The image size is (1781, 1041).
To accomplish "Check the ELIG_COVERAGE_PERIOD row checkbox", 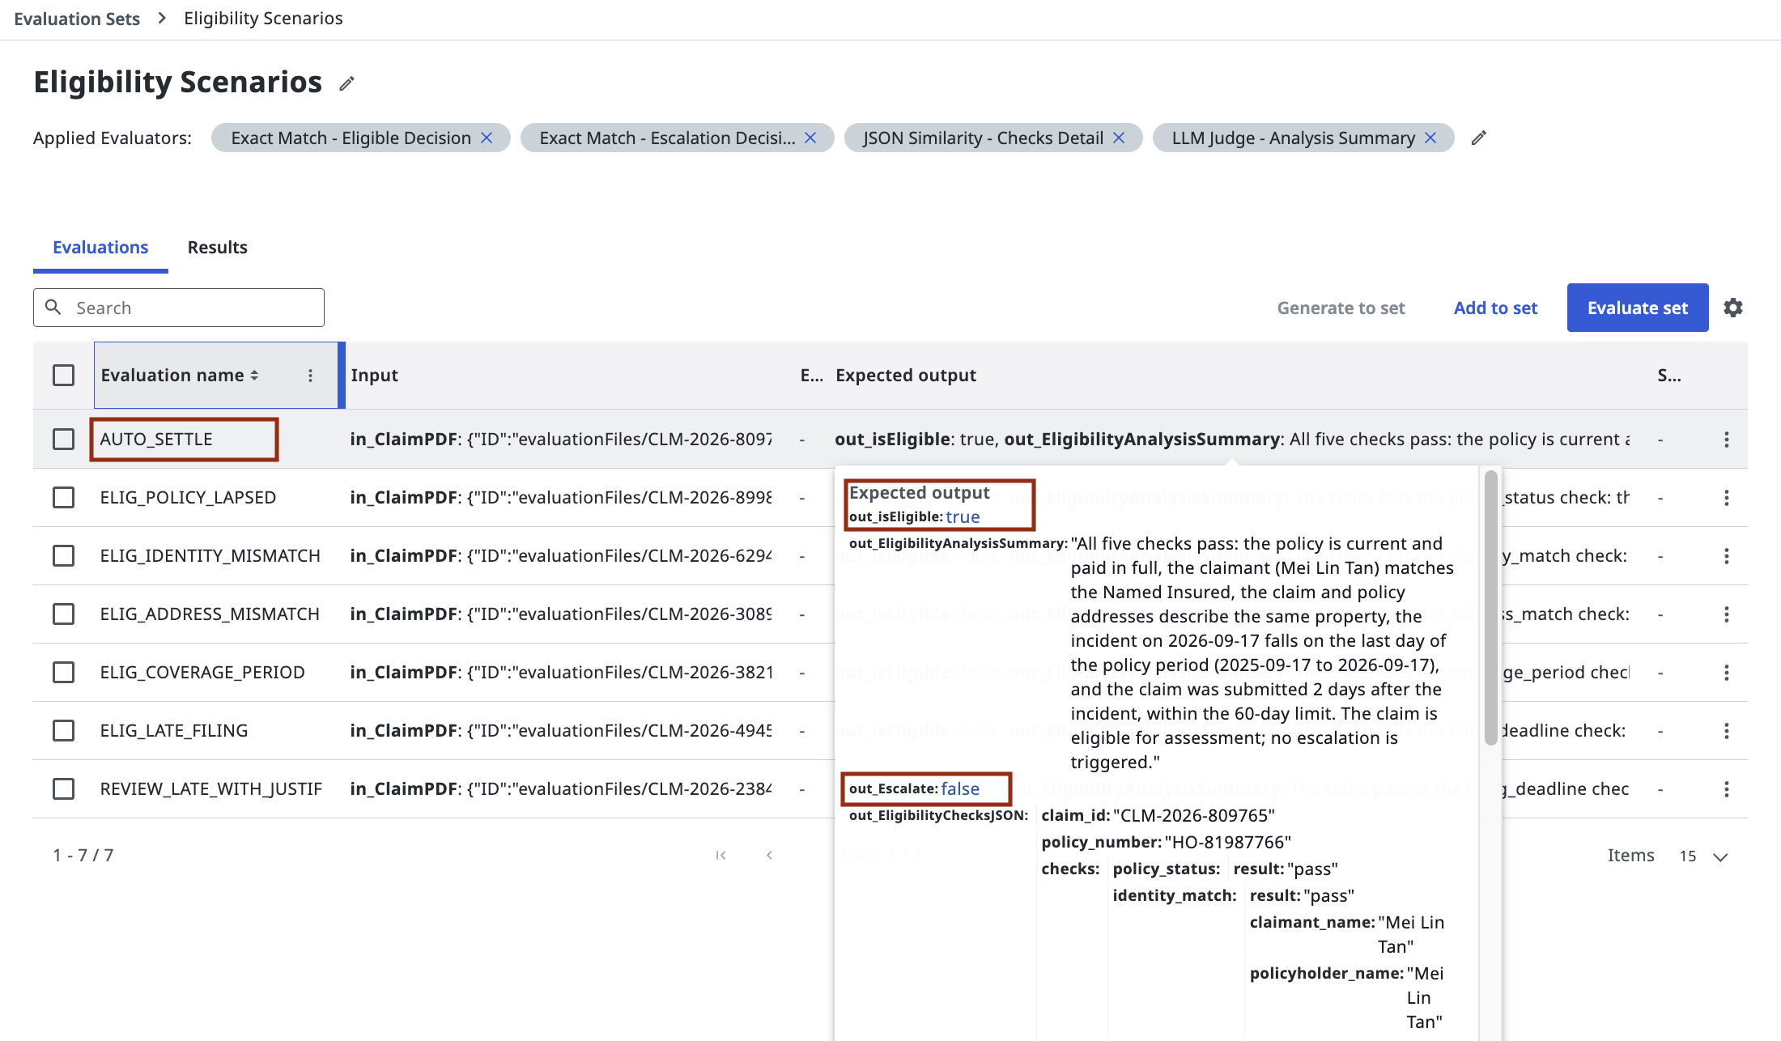I will tap(63, 672).
